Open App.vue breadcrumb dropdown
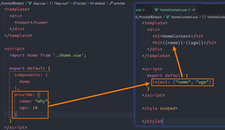 39,3
